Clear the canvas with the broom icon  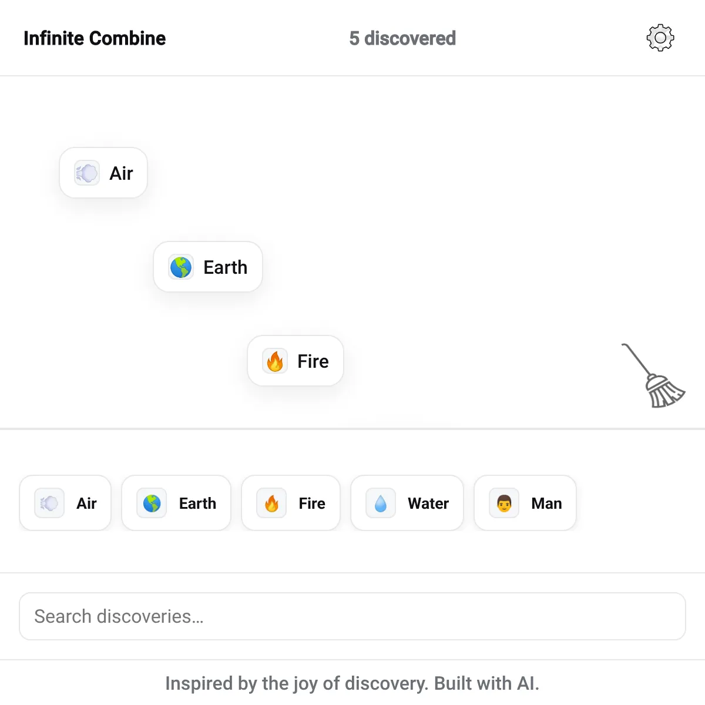653,375
